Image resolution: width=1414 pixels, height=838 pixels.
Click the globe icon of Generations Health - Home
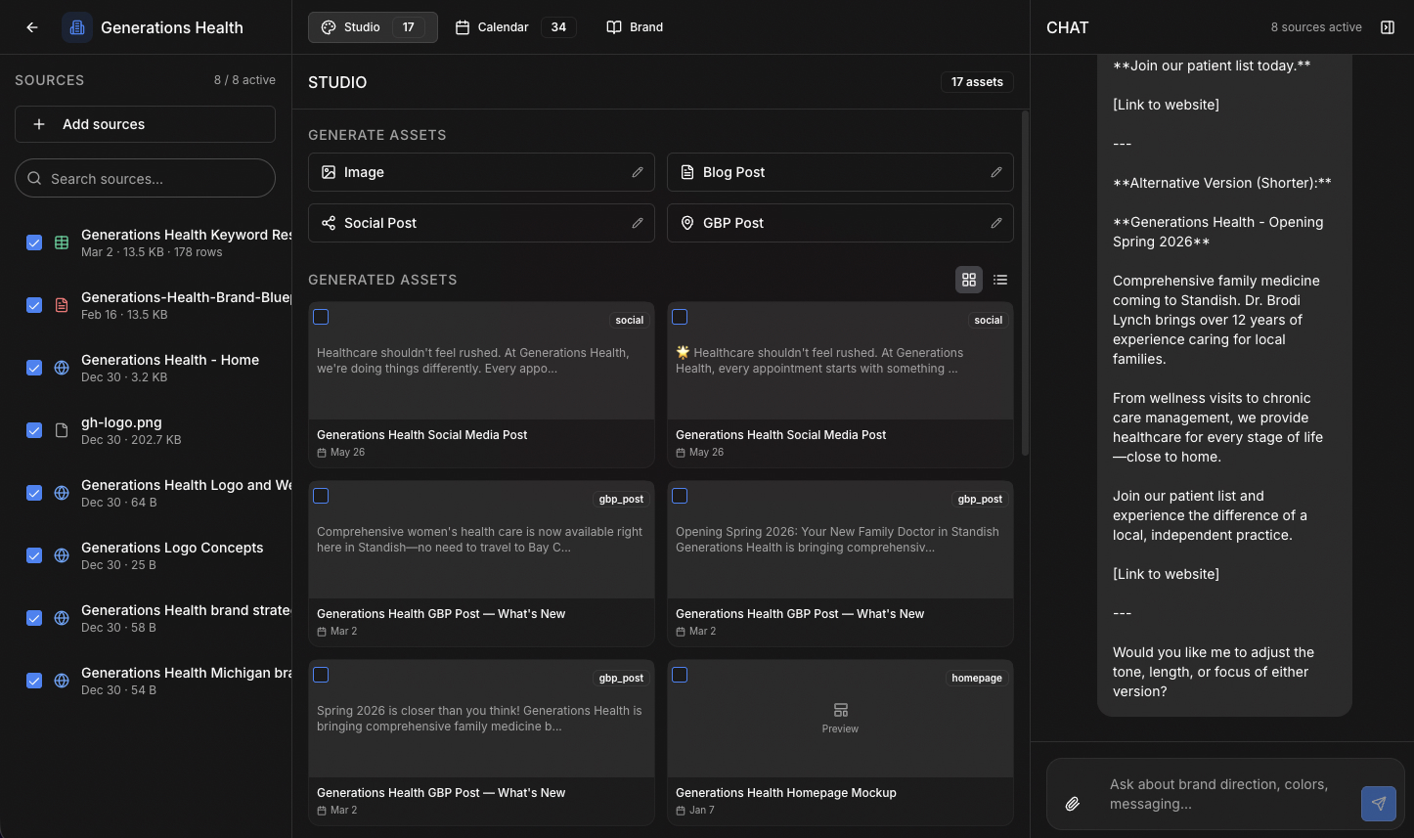(62, 368)
